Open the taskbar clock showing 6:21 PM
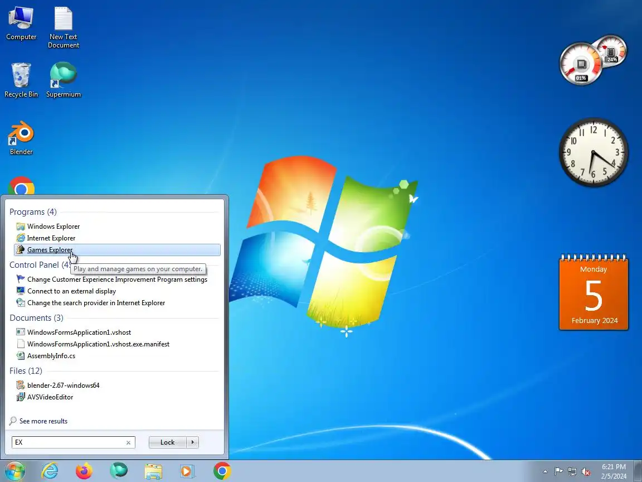This screenshot has height=482, width=642. coord(614,471)
